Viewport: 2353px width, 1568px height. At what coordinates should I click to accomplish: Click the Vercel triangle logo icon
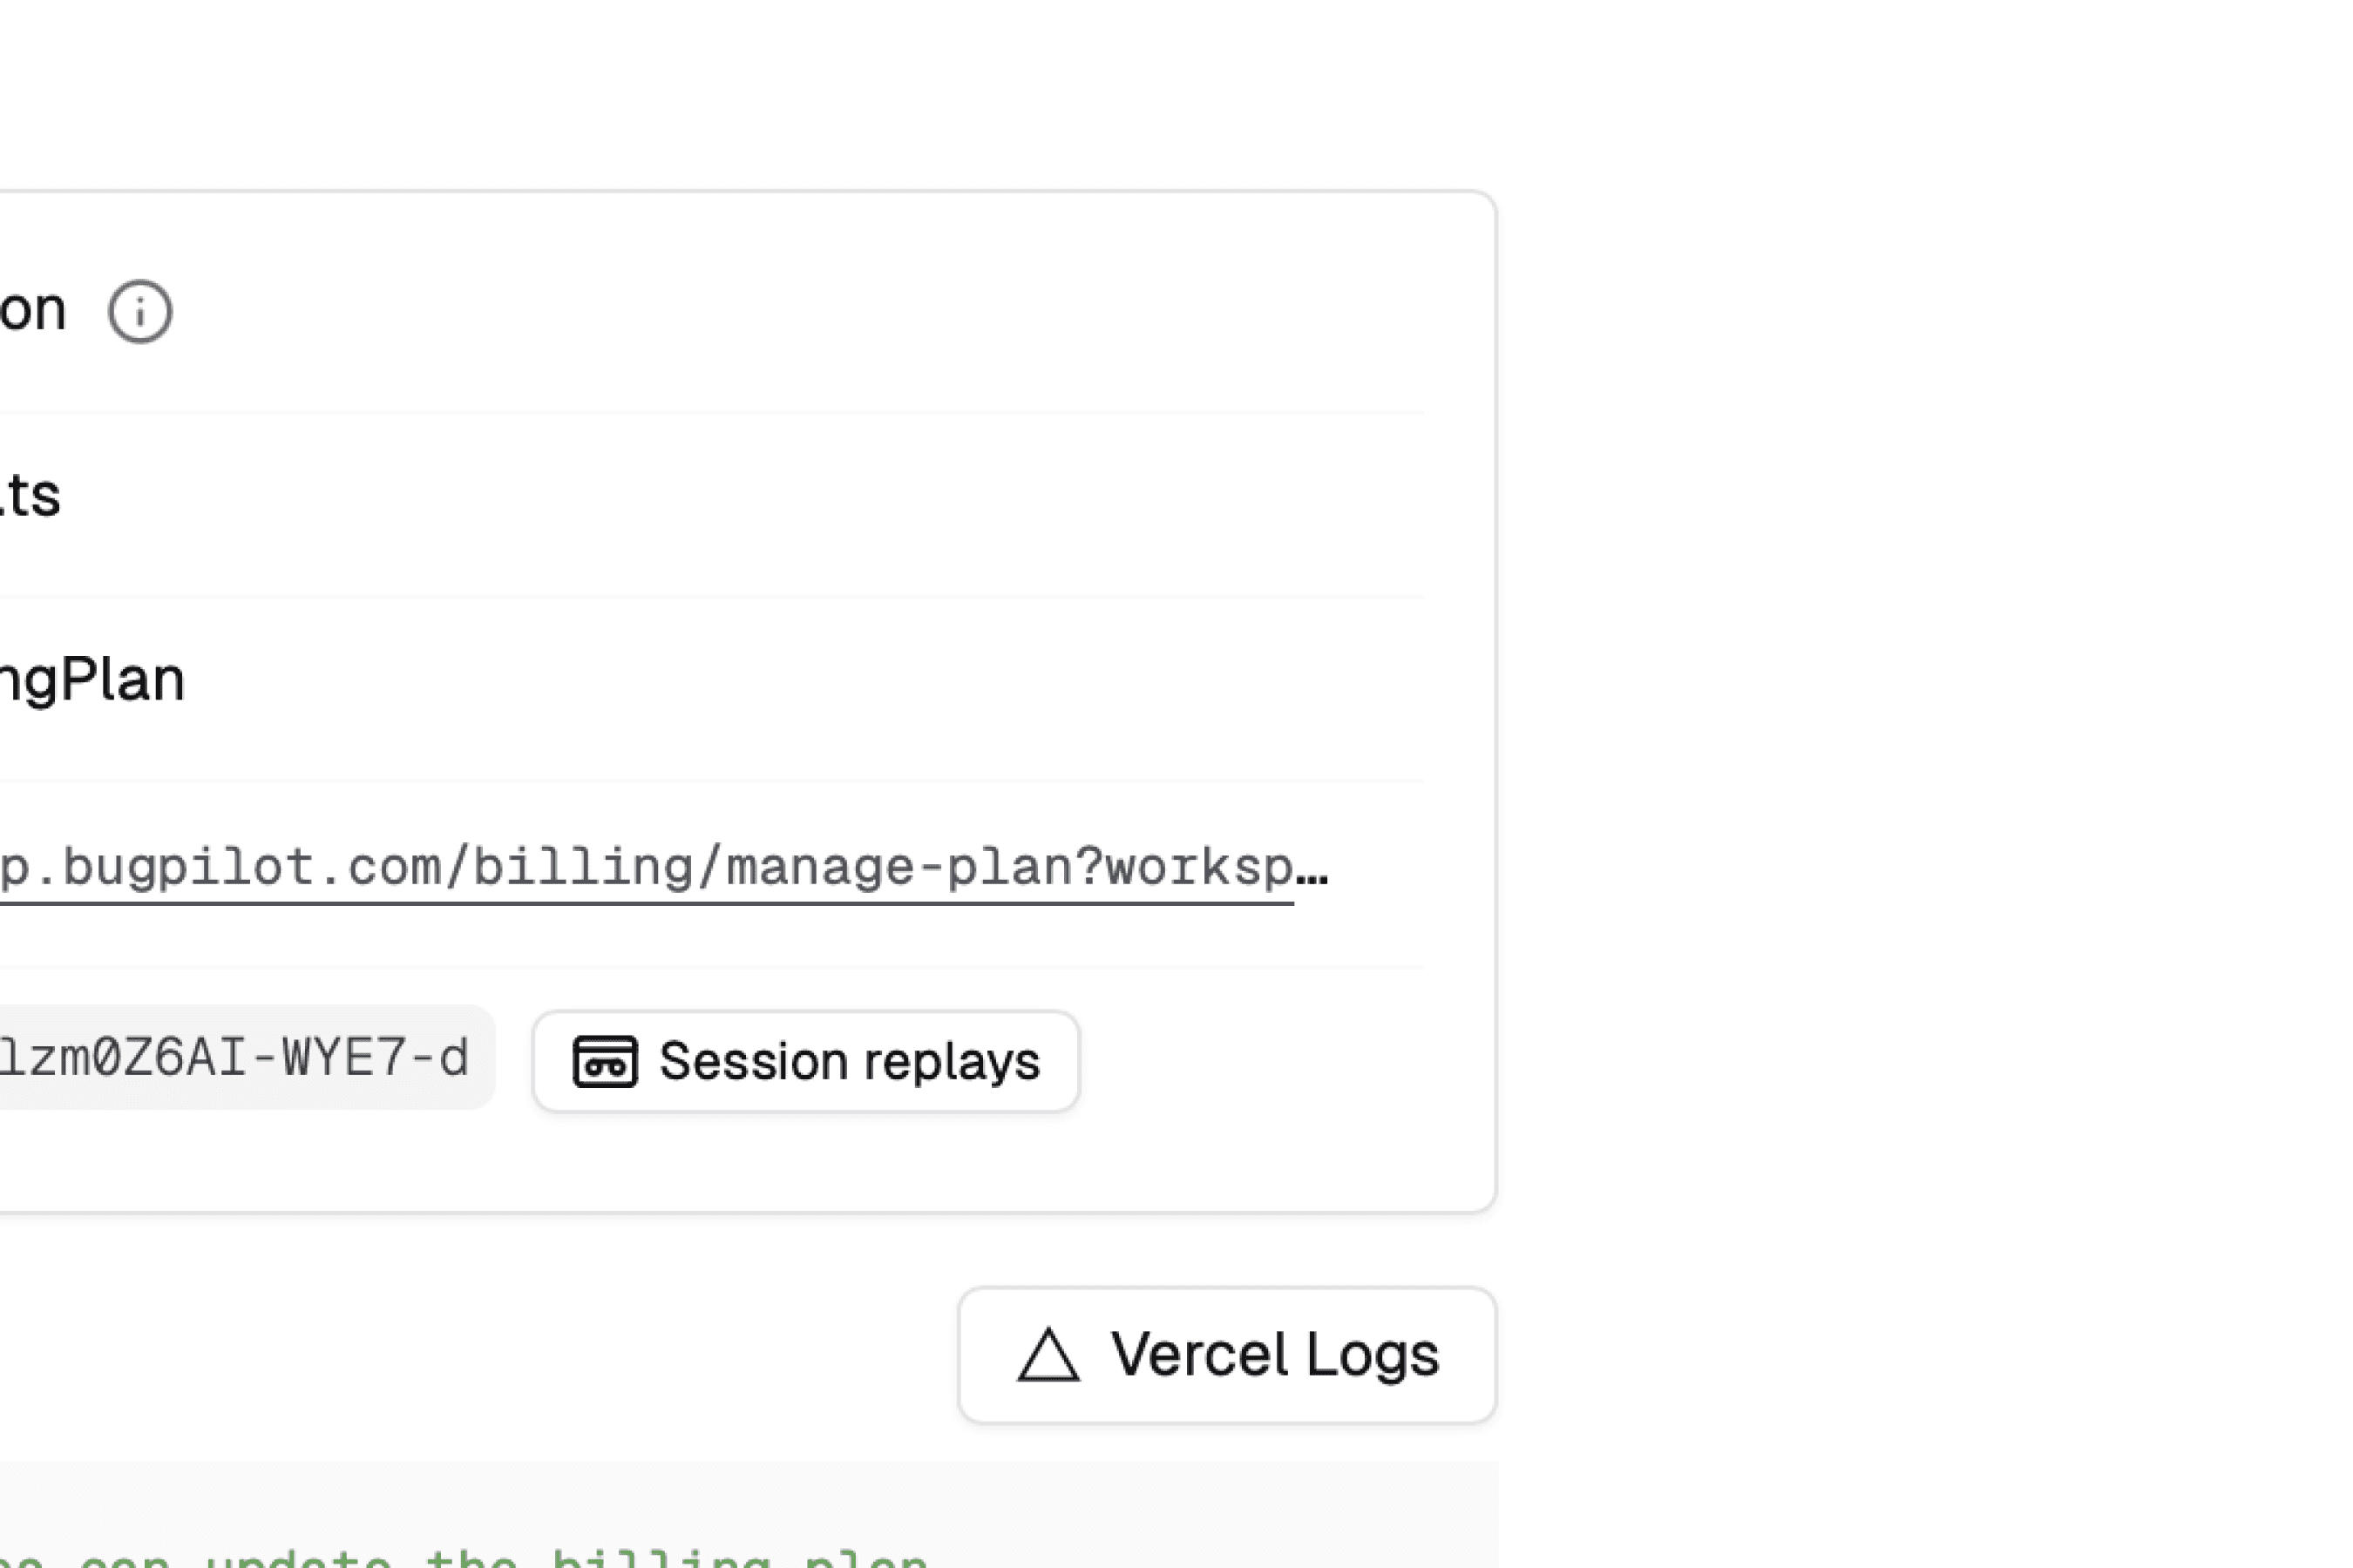coord(1048,1355)
